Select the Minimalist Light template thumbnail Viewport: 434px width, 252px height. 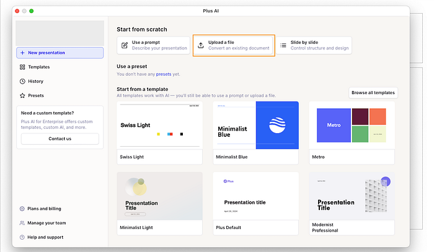160,196
